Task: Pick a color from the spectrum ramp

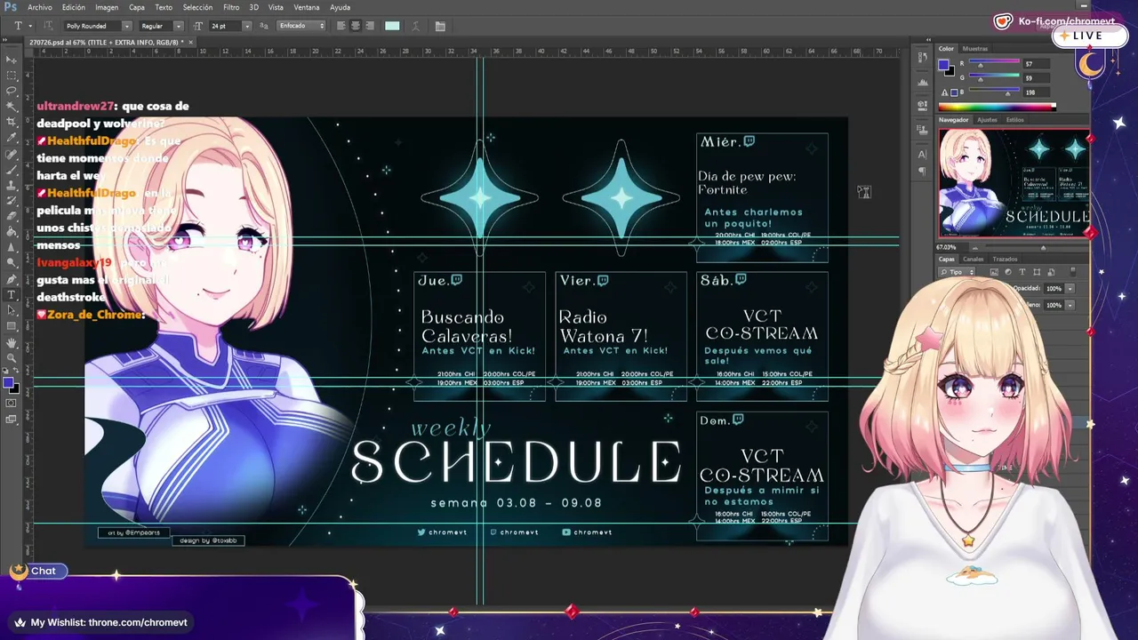Action: 997,108
